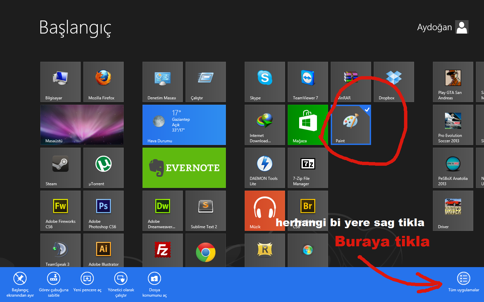
Task: Launch the Google Chrome tile
Action: (x=206, y=250)
